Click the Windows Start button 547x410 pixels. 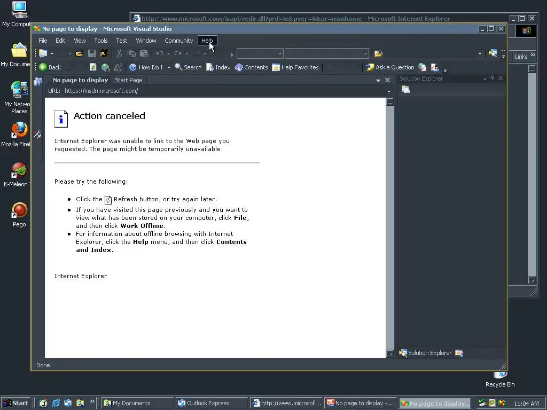15,403
